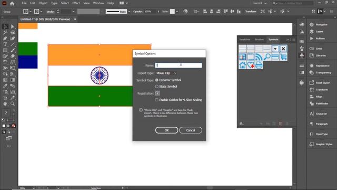
Task: Open the Layers panel
Action: tap(320, 32)
